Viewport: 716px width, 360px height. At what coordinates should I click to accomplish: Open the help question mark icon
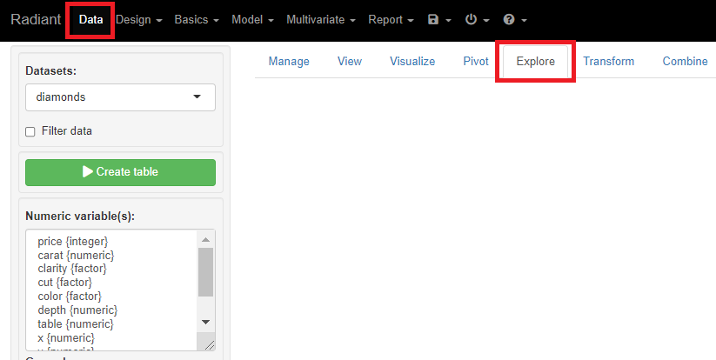coord(510,19)
